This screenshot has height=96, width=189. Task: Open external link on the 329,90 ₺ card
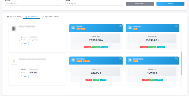tap(120, 58)
